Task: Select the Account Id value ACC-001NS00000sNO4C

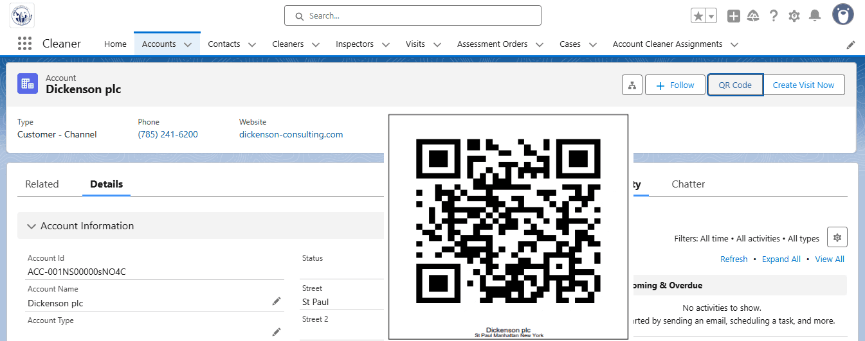Action: click(x=77, y=272)
